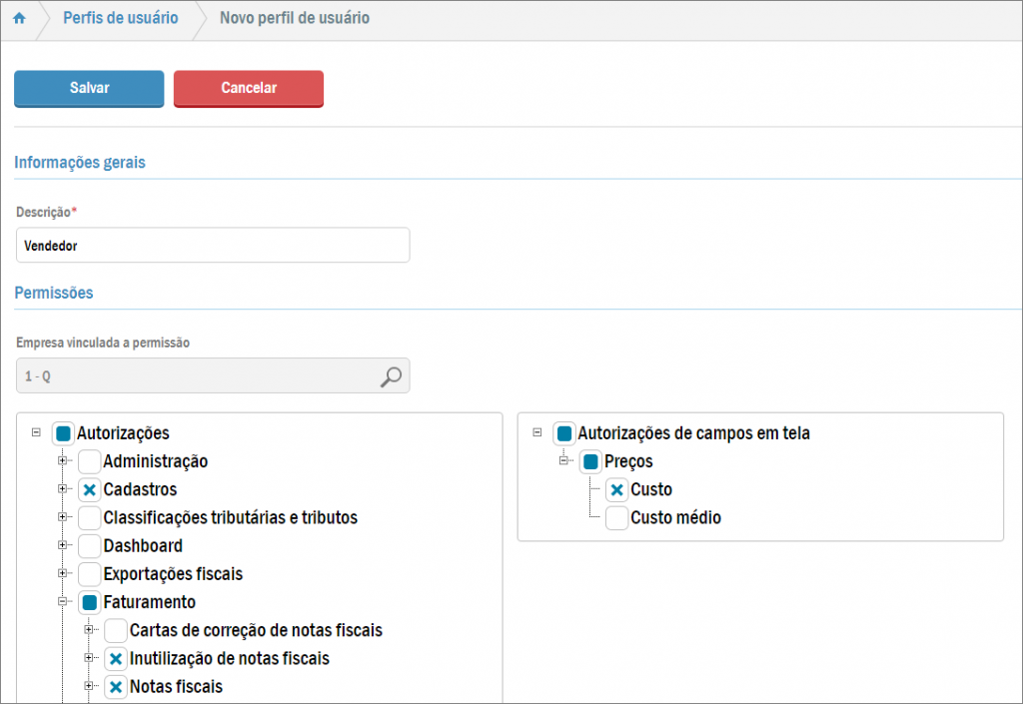1023x704 pixels.
Task: Click the Descrição text field
Action: [x=212, y=245]
